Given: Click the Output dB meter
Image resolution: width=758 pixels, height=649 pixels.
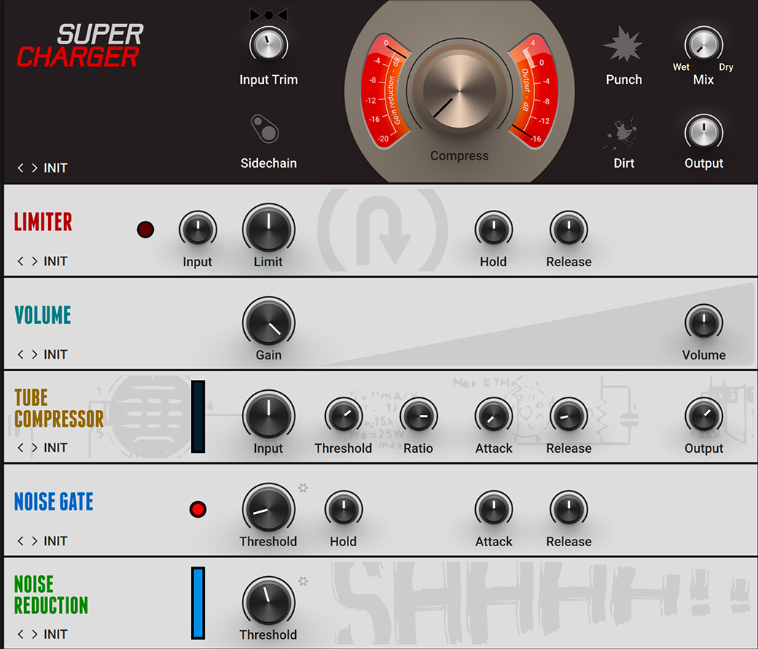Looking at the screenshot, I should (534, 92).
